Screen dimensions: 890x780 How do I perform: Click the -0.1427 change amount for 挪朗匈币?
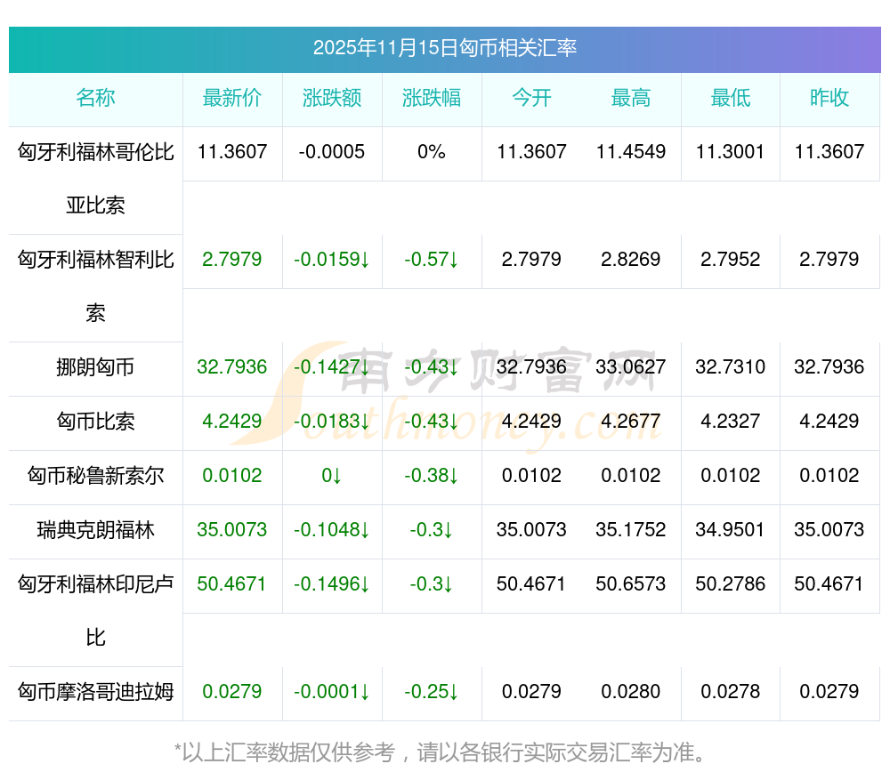tap(332, 367)
